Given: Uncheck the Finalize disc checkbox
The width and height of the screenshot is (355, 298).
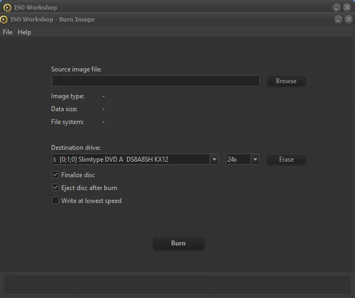Looking at the screenshot, I should click(55, 175).
